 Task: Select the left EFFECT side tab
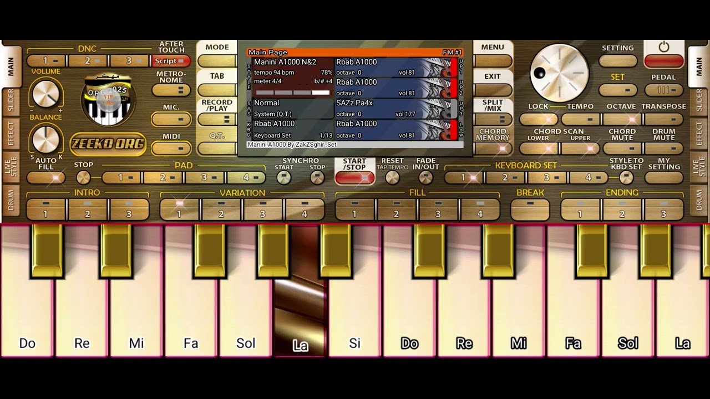tap(11, 134)
